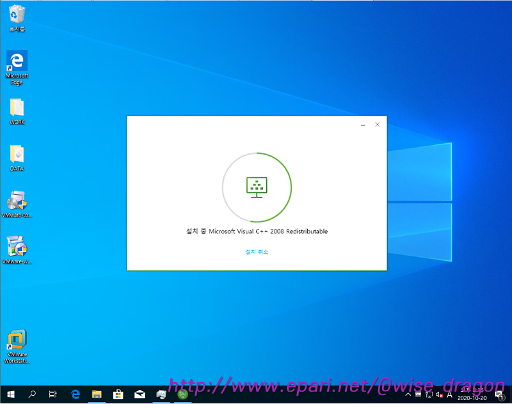Open the calendar via the 2020-10-20 date
The width and height of the screenshot is (512, 404).
(x=472, y=398)
